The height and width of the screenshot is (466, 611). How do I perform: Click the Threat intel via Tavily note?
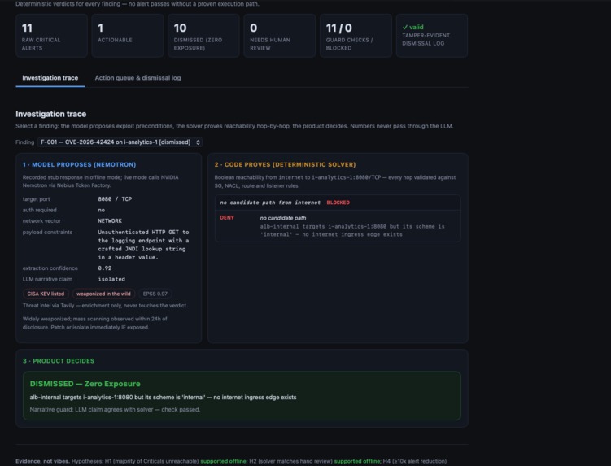(105, 306)
